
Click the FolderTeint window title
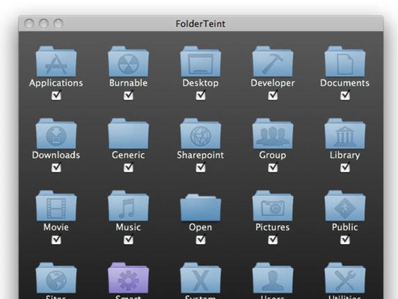click(201, 24)
